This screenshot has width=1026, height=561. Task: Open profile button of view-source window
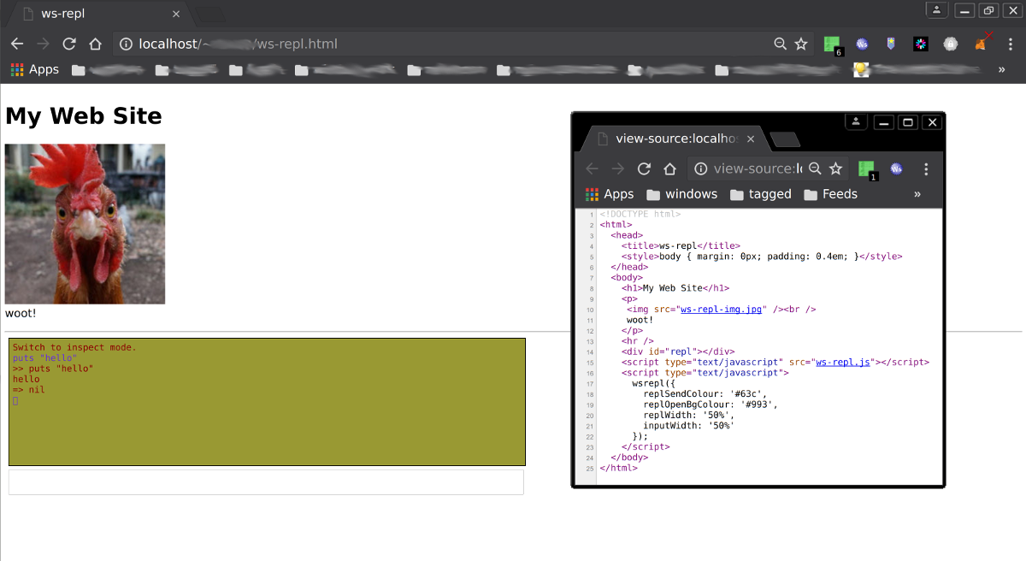pos(857,121)
